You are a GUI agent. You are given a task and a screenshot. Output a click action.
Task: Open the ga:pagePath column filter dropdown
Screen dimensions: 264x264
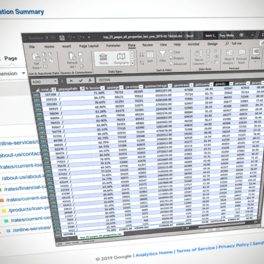click(82, 88)
